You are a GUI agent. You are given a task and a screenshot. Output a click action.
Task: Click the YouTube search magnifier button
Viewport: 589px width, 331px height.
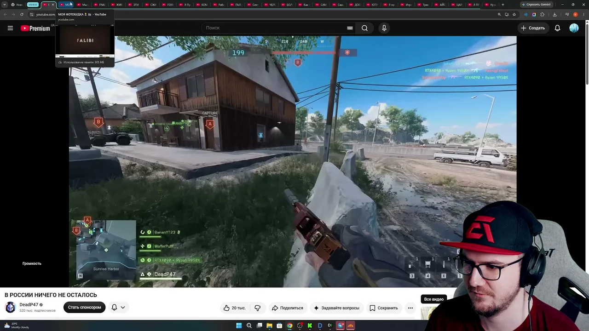(x=364, y=28)
